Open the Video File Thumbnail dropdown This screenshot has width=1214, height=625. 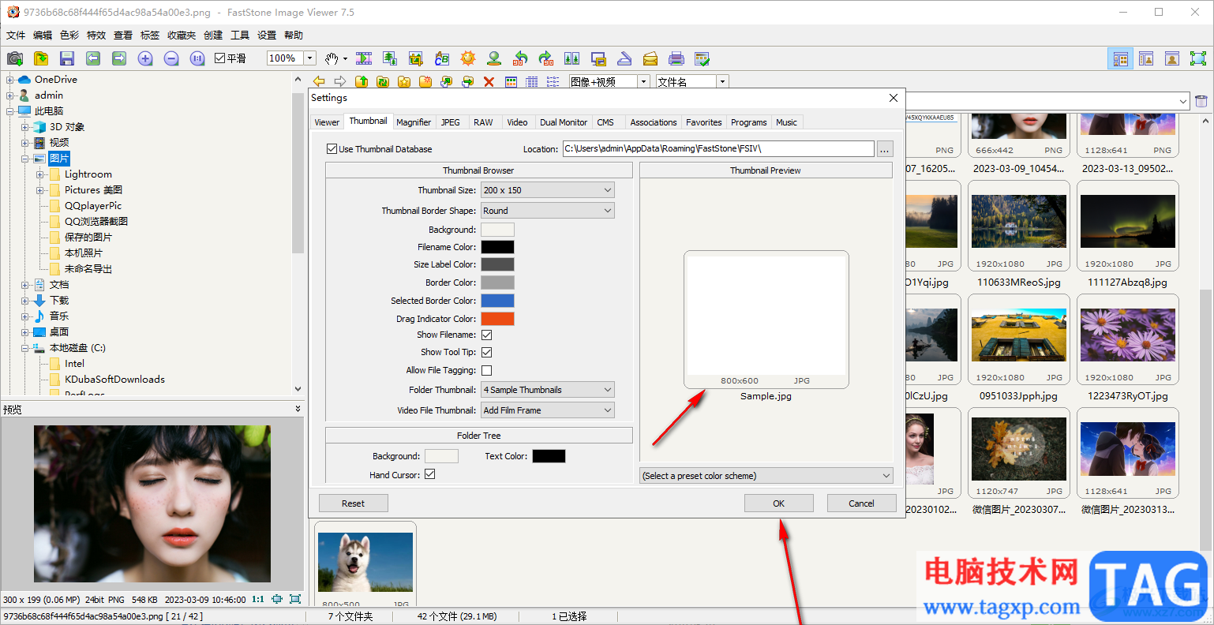click(547, 410)
